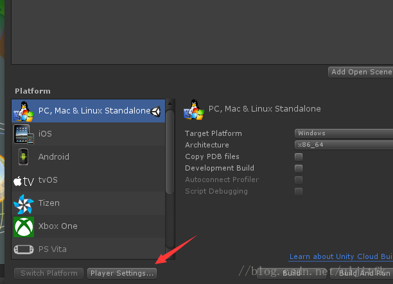The image size is (393, 284).
Task: Click the Switch Platform button
Action: [49, 273]
